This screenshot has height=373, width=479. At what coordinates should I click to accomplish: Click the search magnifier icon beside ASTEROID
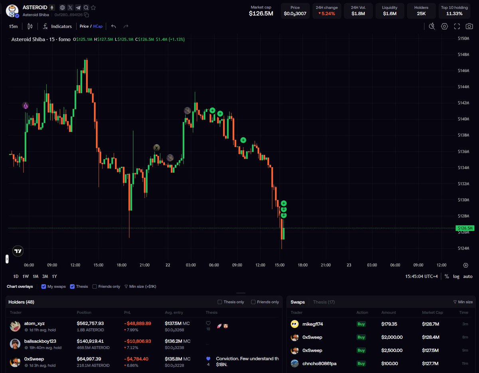[85, 8]
